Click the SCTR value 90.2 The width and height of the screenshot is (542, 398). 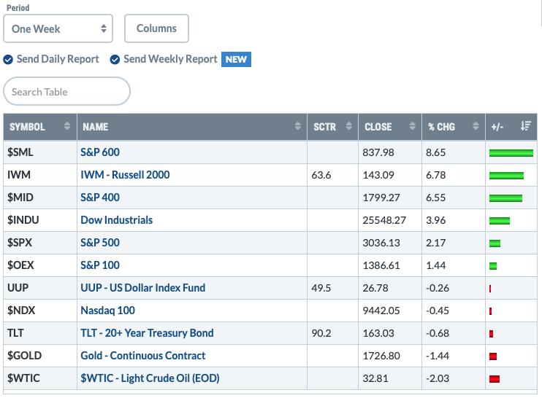(321, 333)
